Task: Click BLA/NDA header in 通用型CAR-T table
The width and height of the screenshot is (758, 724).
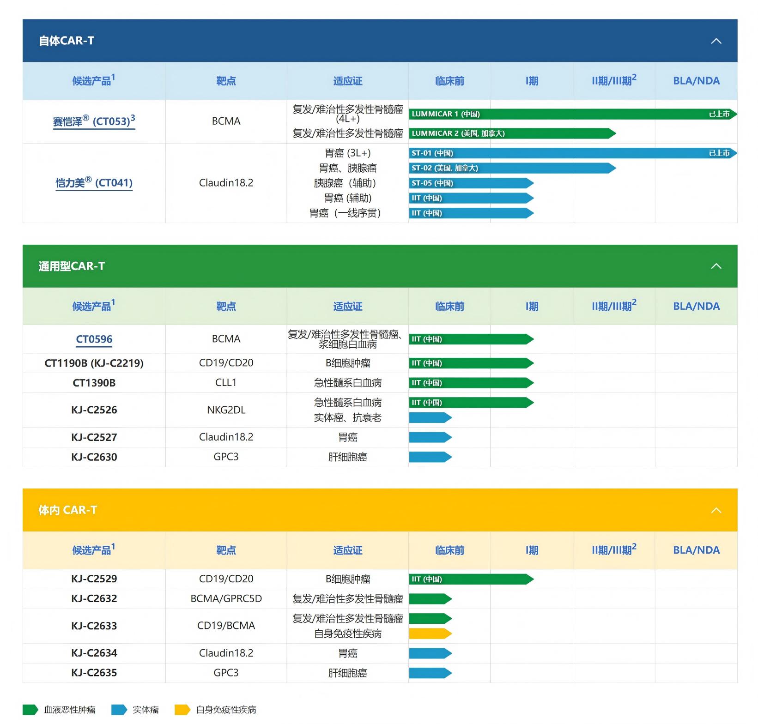Action: (x=697, y=306)
